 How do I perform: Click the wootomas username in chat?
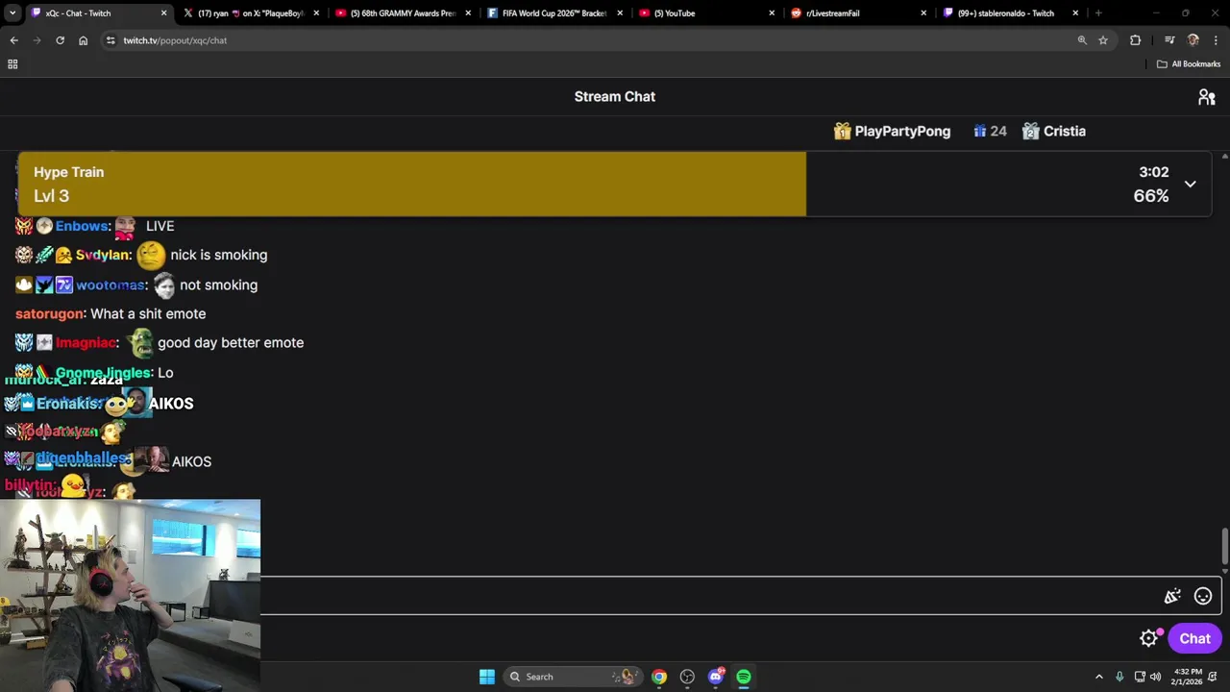coord(111,284)
